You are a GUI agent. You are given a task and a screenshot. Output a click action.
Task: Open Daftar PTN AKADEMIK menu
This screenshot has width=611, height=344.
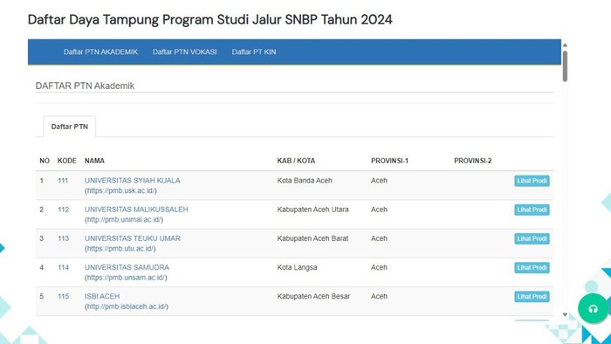[x=100, y=52]
